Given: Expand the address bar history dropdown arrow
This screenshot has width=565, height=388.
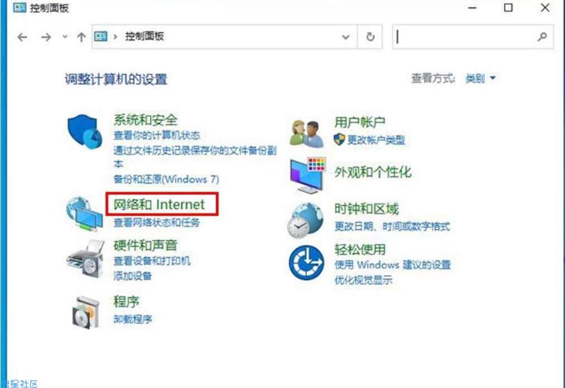Looking at the screenshot, I should pyautogui.click(x=346, y=37).
